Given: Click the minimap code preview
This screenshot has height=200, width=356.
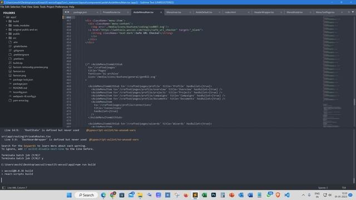Looking at the screenshot, I should coord(333,72).
